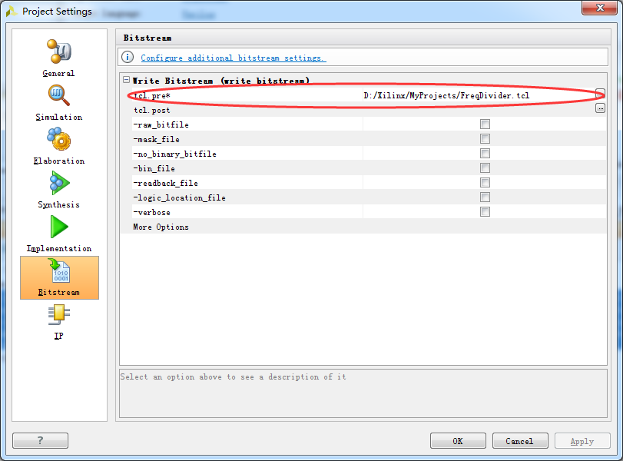Enable the -readback_file checkbox
623x461 pixels.
(x=485, y=183)
